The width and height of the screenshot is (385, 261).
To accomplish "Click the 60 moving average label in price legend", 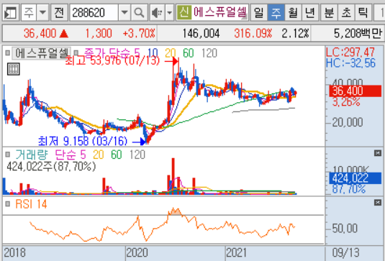I will 189,53.
